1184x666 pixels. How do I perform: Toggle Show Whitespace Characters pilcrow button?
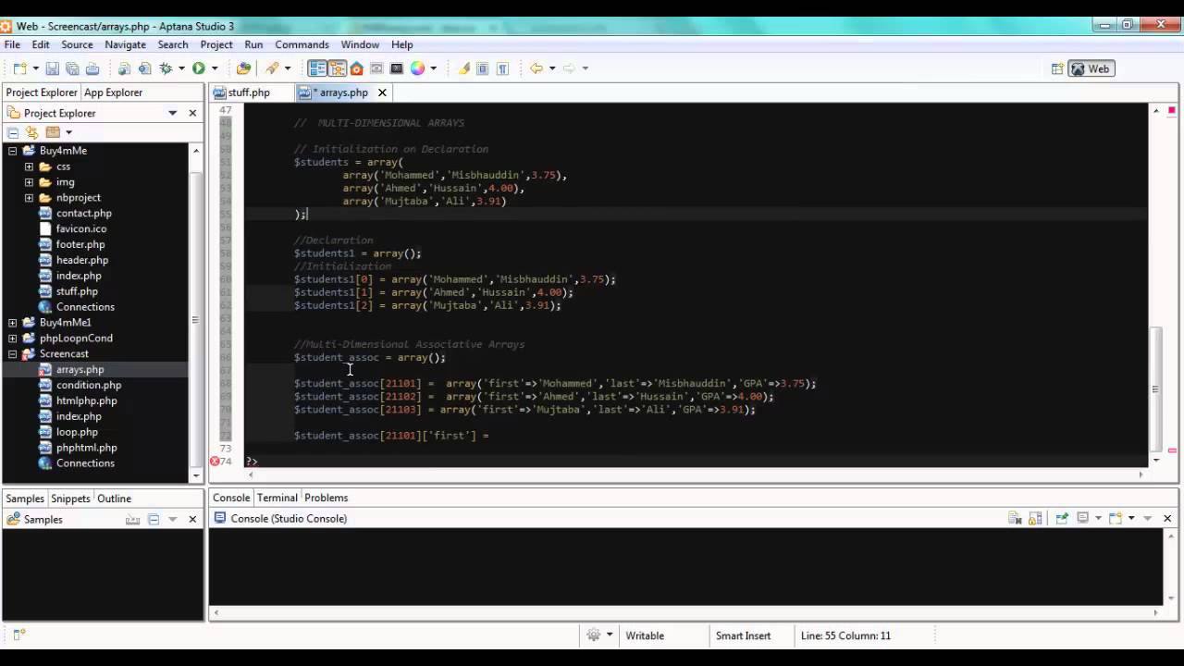click(502, 68)
